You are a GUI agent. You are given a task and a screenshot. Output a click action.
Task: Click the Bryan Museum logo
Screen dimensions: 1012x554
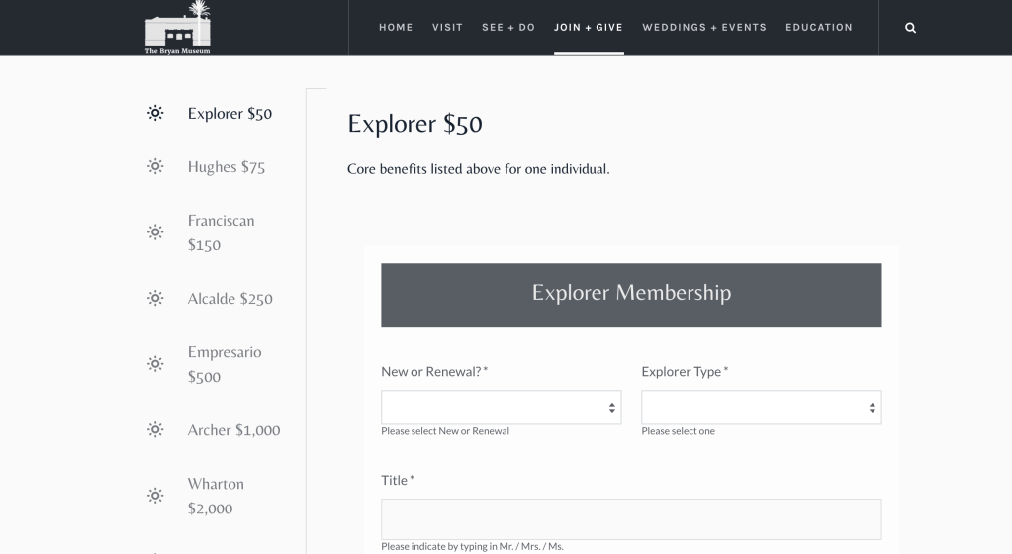click(179, 29)
